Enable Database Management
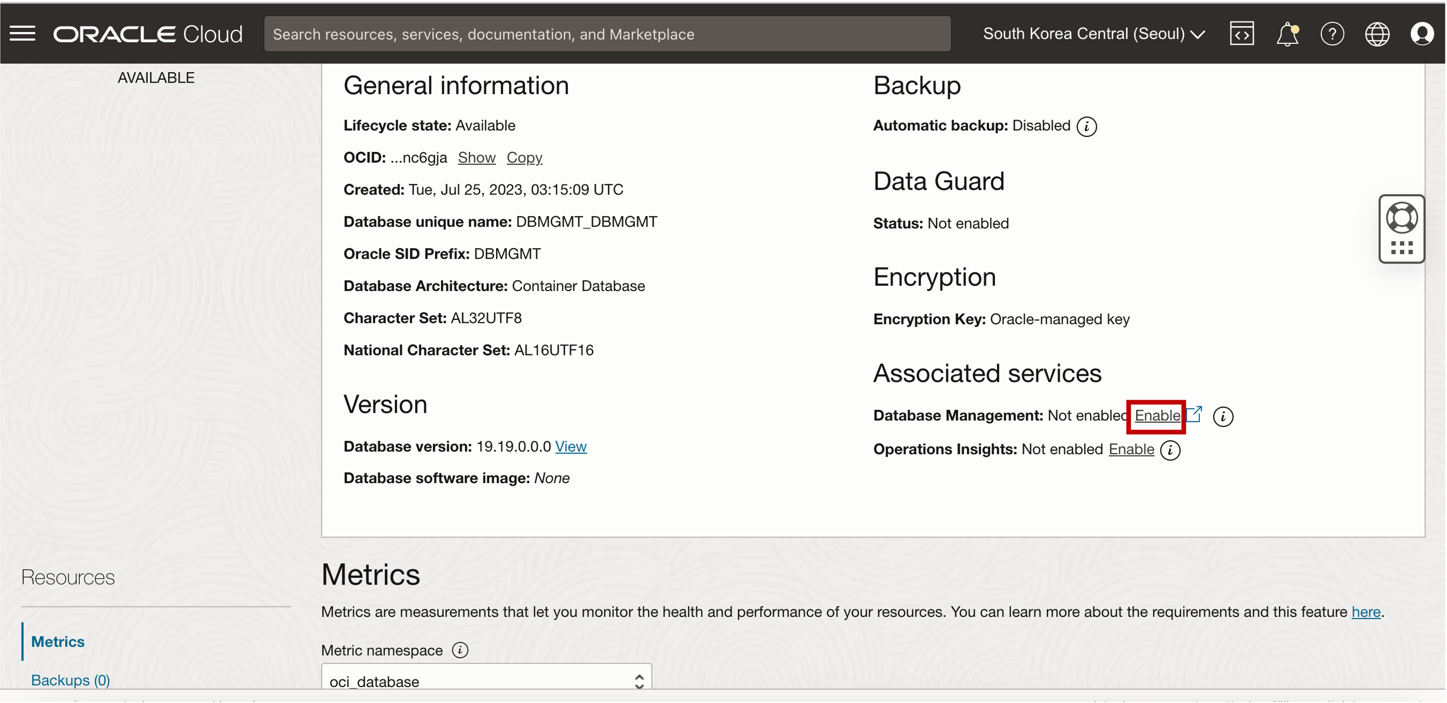The height and width of the screenshot is (703, 1447). pyautogui.click(x=1157, y=416)
